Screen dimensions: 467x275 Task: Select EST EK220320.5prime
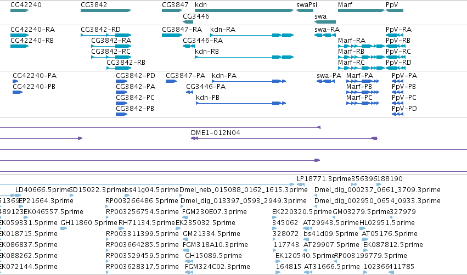pyautogui.click(x=274, y=217)
